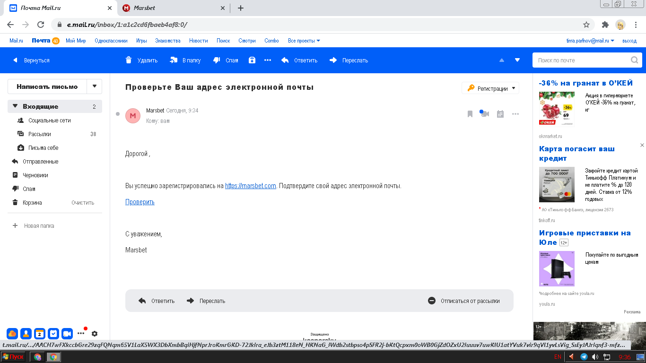Screen dimensions: 646x363
Task: Click the forward arrow icon in blue toolbar
Action: (333, 60)
